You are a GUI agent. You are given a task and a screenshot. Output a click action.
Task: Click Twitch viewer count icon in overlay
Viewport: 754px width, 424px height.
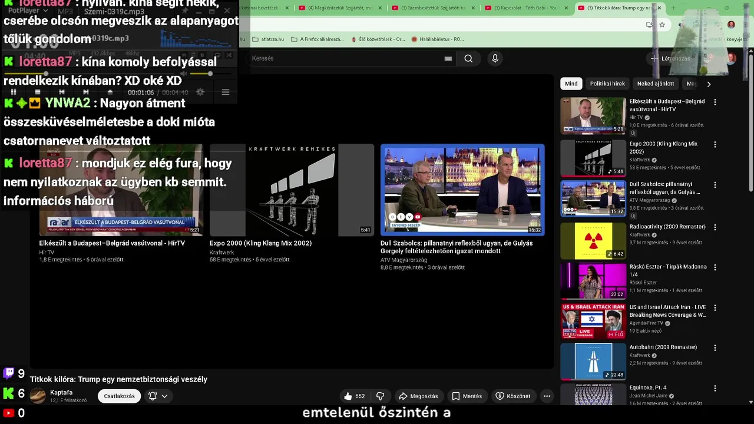coord(9,373)
